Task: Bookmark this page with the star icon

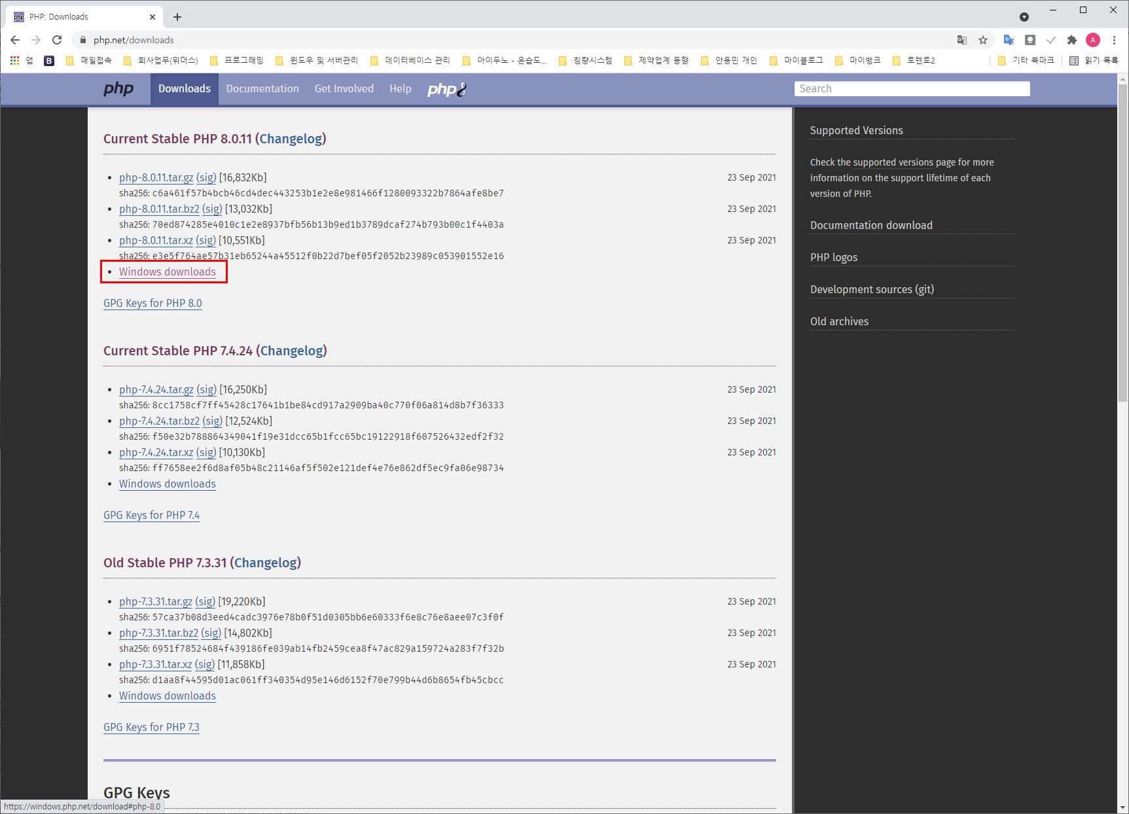Action: tap(983, 40)
